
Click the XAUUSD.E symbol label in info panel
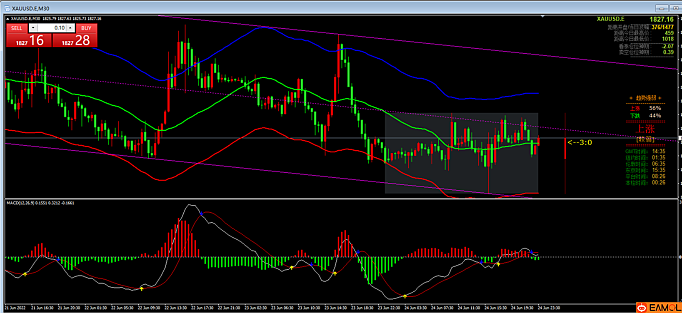[610, 19]
